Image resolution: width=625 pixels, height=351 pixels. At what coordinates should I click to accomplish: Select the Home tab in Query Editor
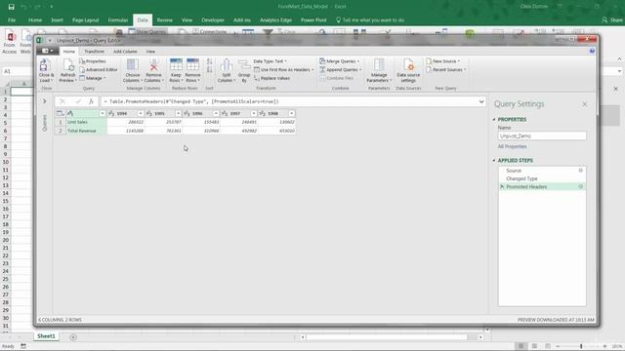[69, 52]
